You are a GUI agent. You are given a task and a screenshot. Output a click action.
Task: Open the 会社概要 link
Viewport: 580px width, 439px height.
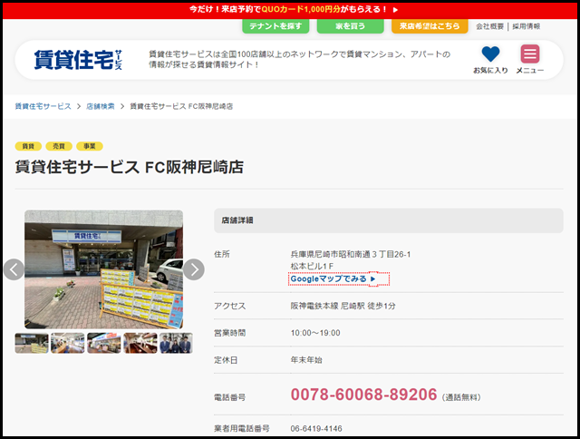pyautogui.click(x=489, y=26)
